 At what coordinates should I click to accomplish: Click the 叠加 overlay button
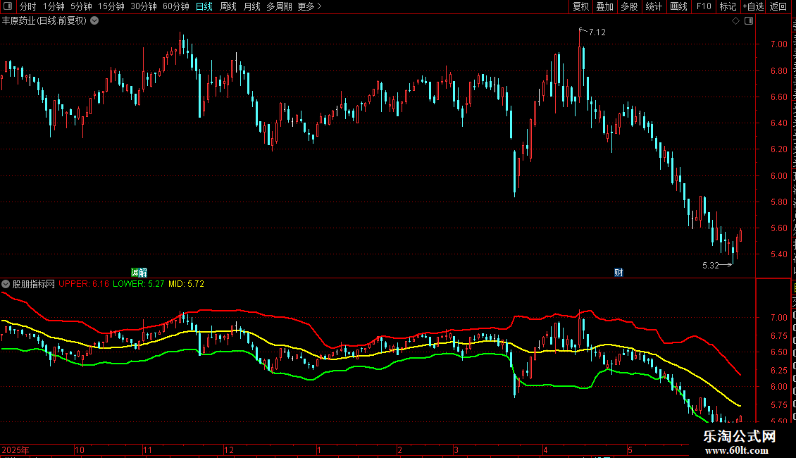coord(604,6)
